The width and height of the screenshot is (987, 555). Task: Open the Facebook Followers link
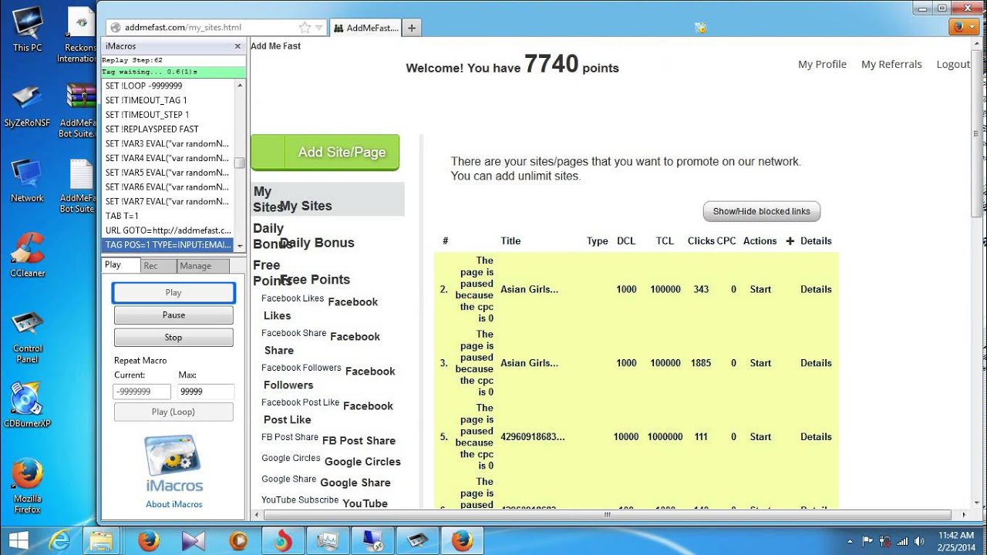(x=301, y=368)
